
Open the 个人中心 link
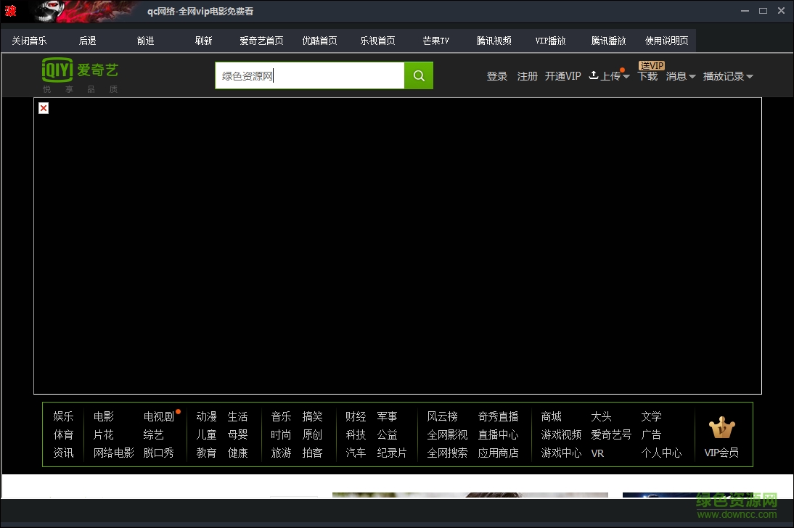(x=661, y=453)
